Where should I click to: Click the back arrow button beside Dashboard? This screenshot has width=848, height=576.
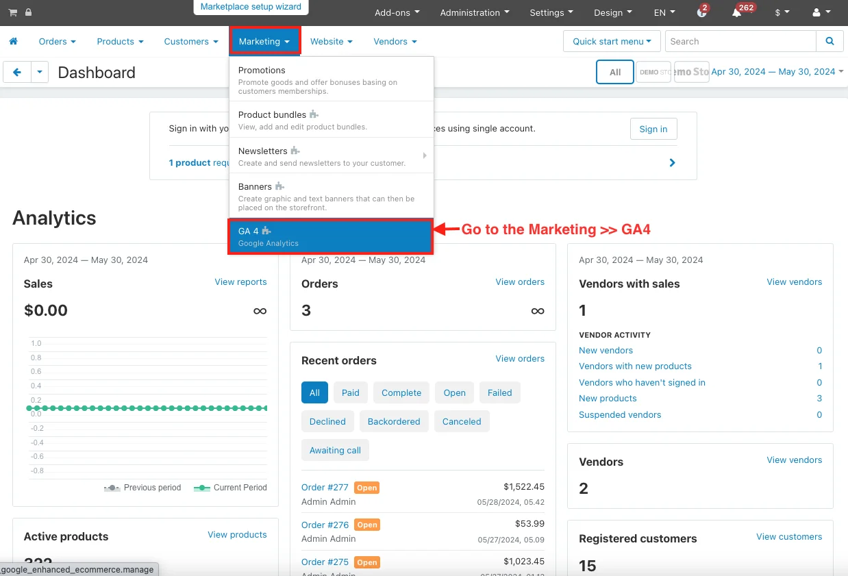click(x=17, y=72)
